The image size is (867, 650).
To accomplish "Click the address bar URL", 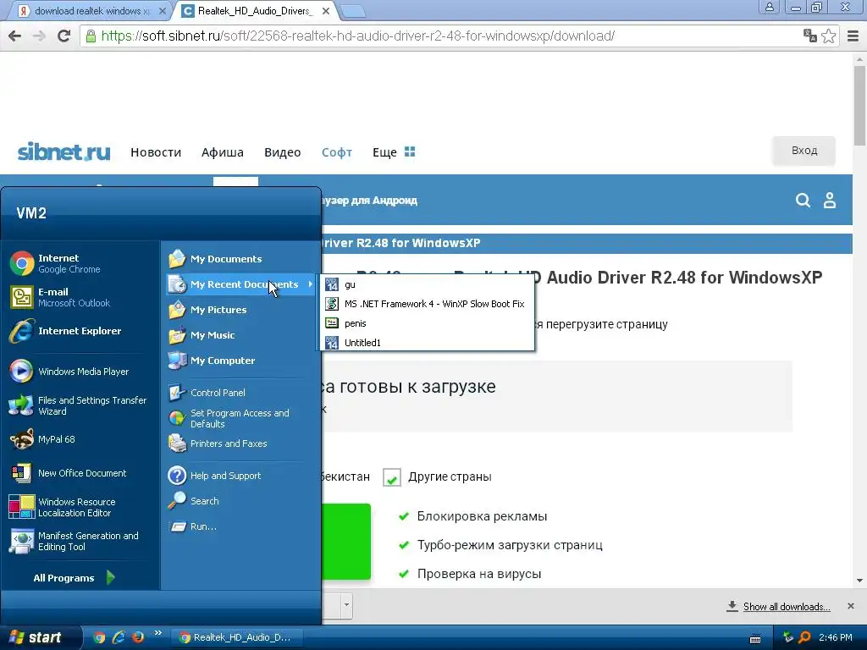I will click(x=357, y=36).
